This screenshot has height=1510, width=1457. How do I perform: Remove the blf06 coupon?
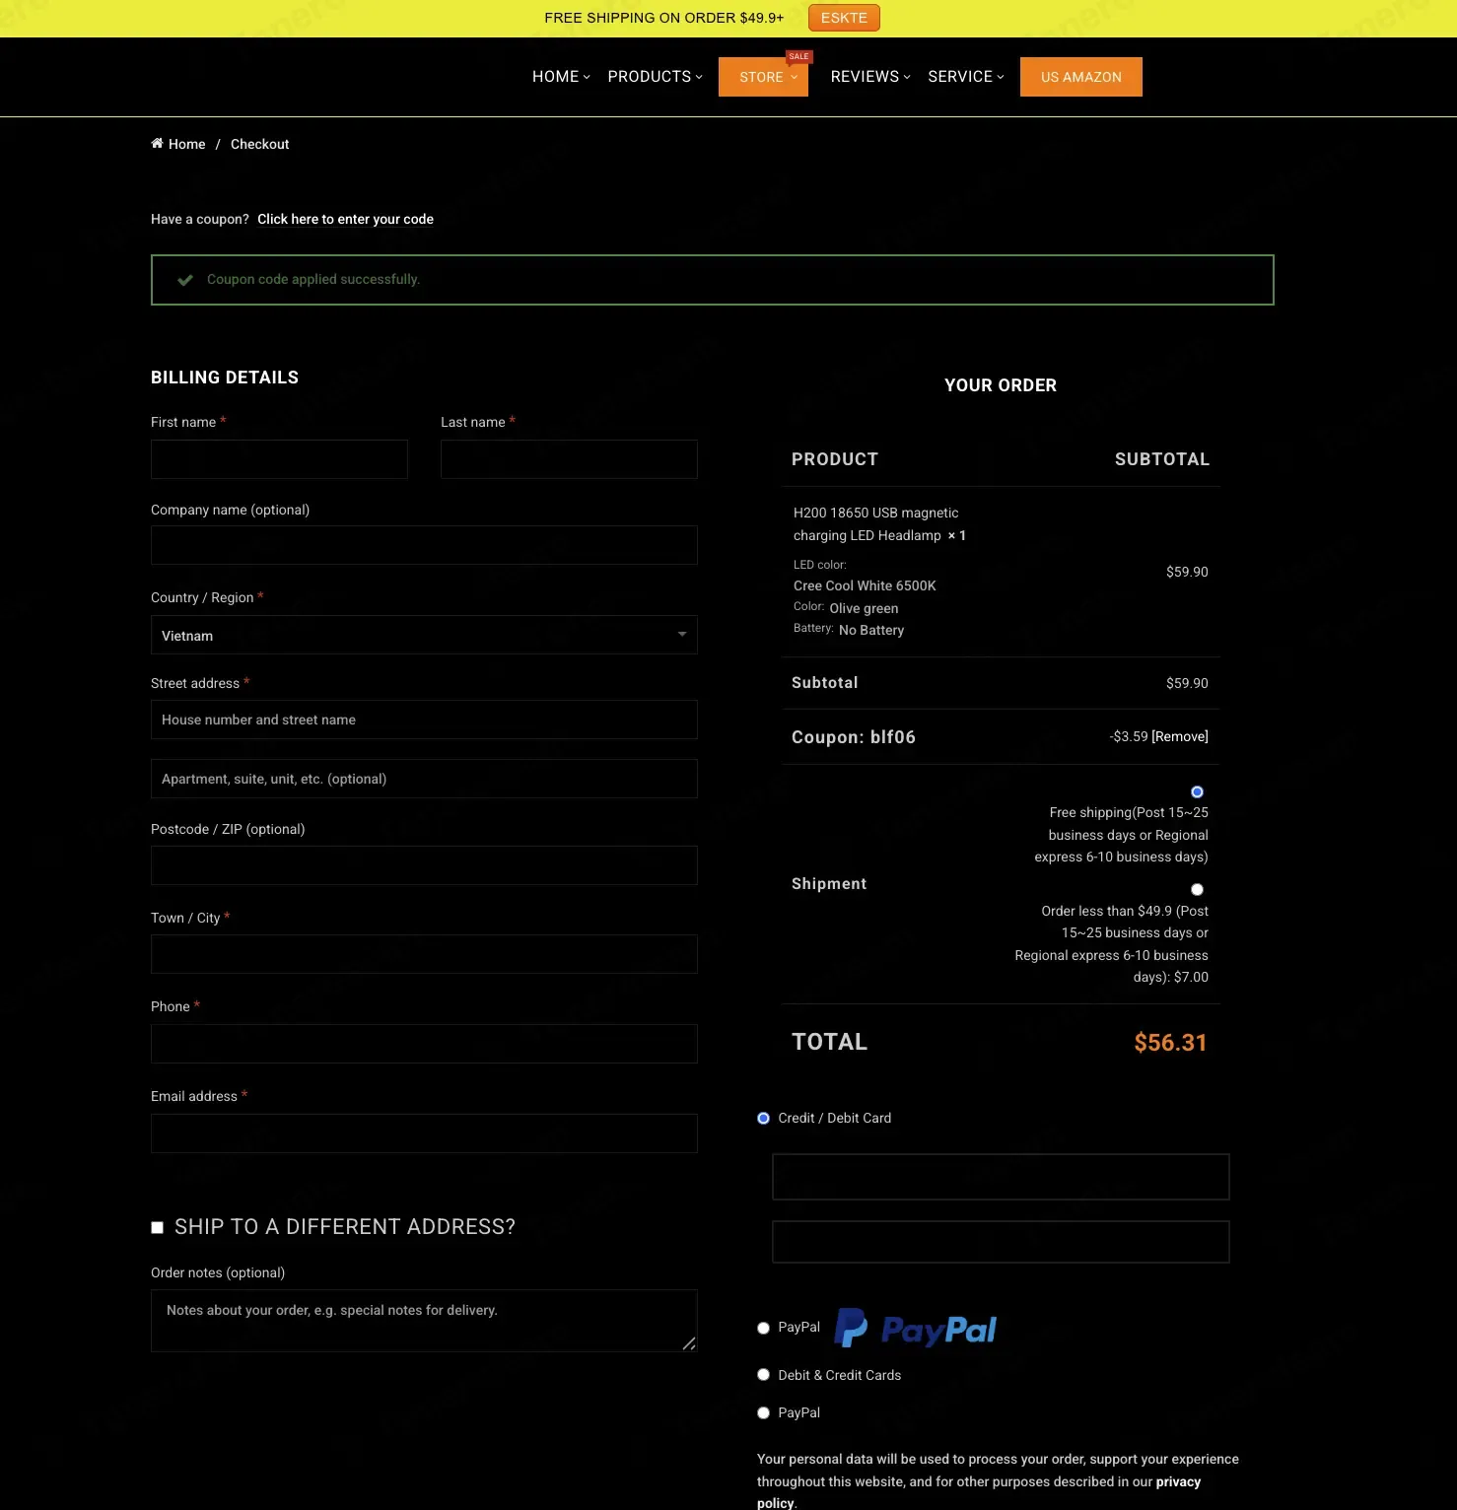click(1180, 736)
